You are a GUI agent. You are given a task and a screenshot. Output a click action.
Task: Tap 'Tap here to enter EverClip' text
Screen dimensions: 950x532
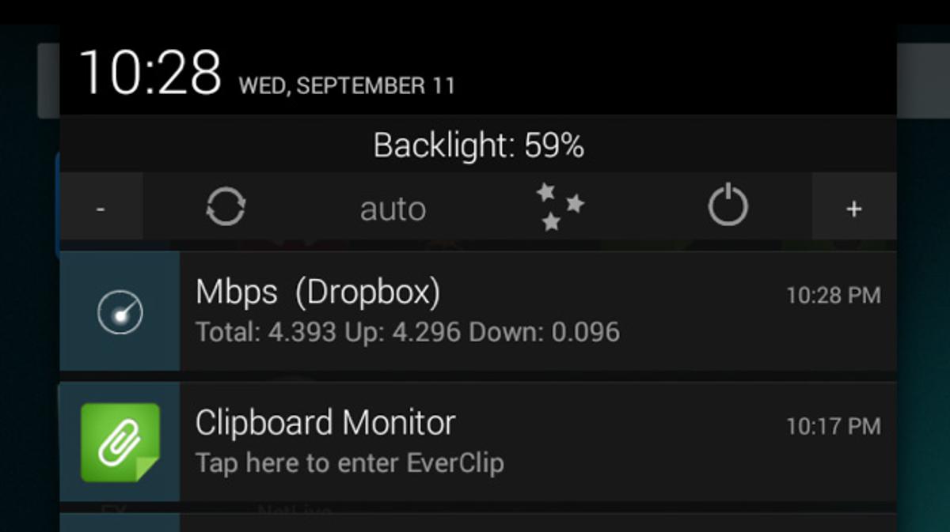[x=349, y=462]
